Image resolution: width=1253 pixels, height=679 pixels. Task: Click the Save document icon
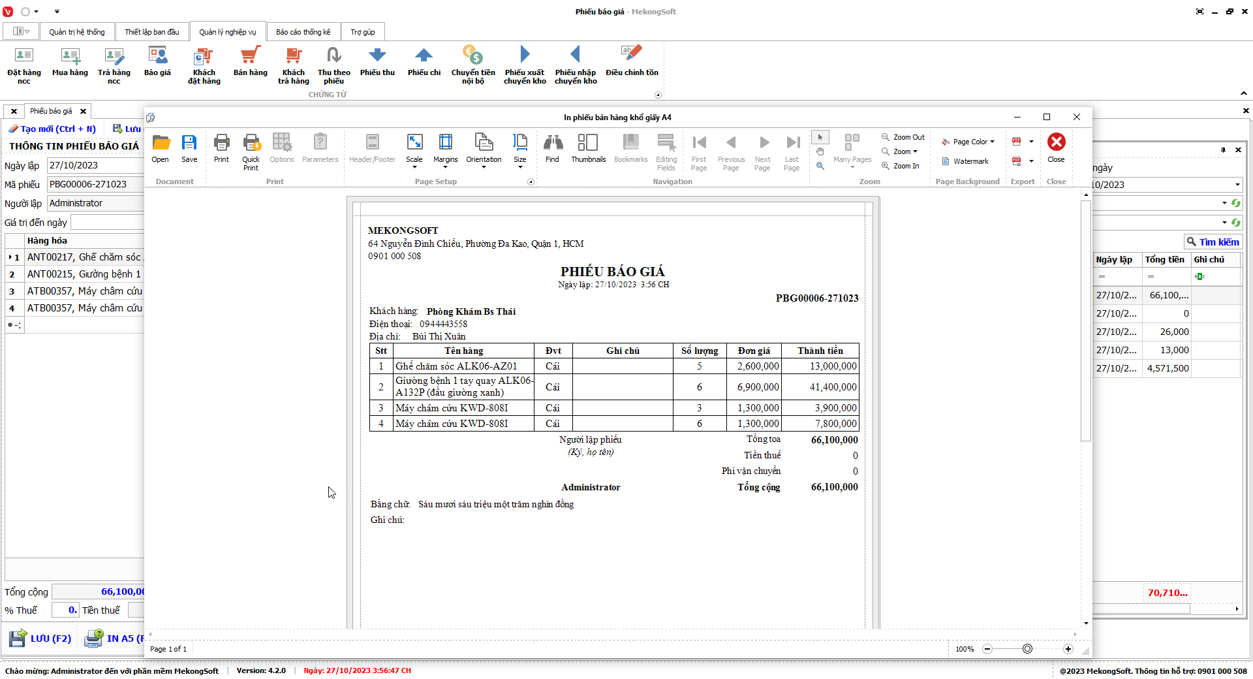coord(189,148)
